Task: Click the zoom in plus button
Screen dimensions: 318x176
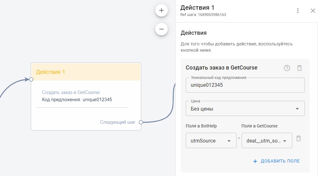Action: tap(162, 10)
